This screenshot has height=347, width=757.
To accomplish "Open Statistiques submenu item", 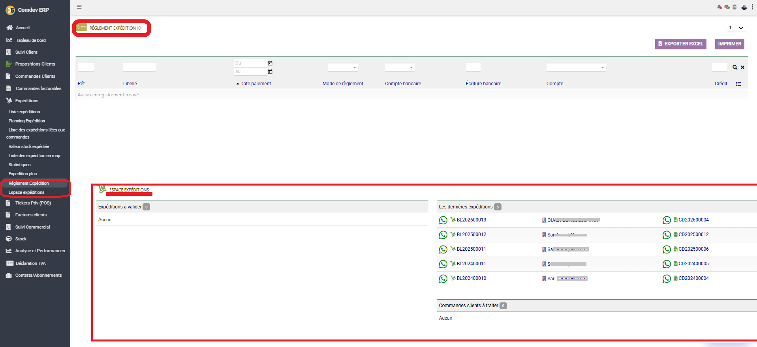I will (x=19, y=165).
